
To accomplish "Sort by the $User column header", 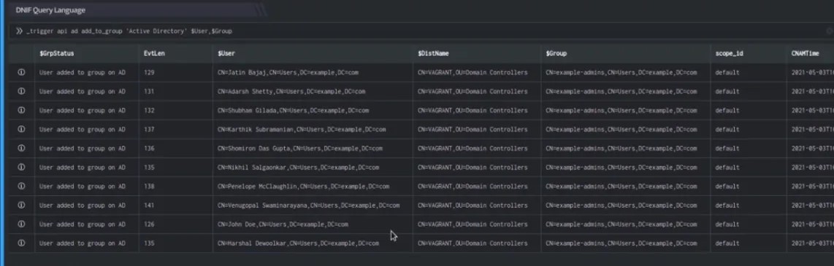I will click(x=226, y=54).
